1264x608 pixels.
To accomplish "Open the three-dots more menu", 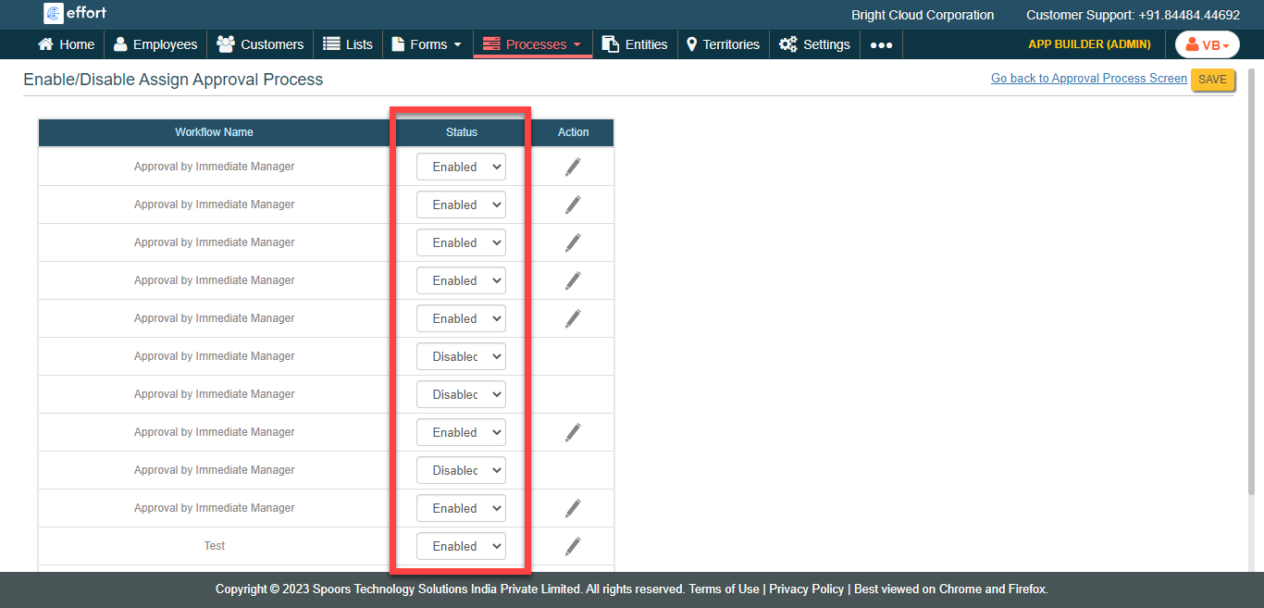I will (x=881, y=44).
